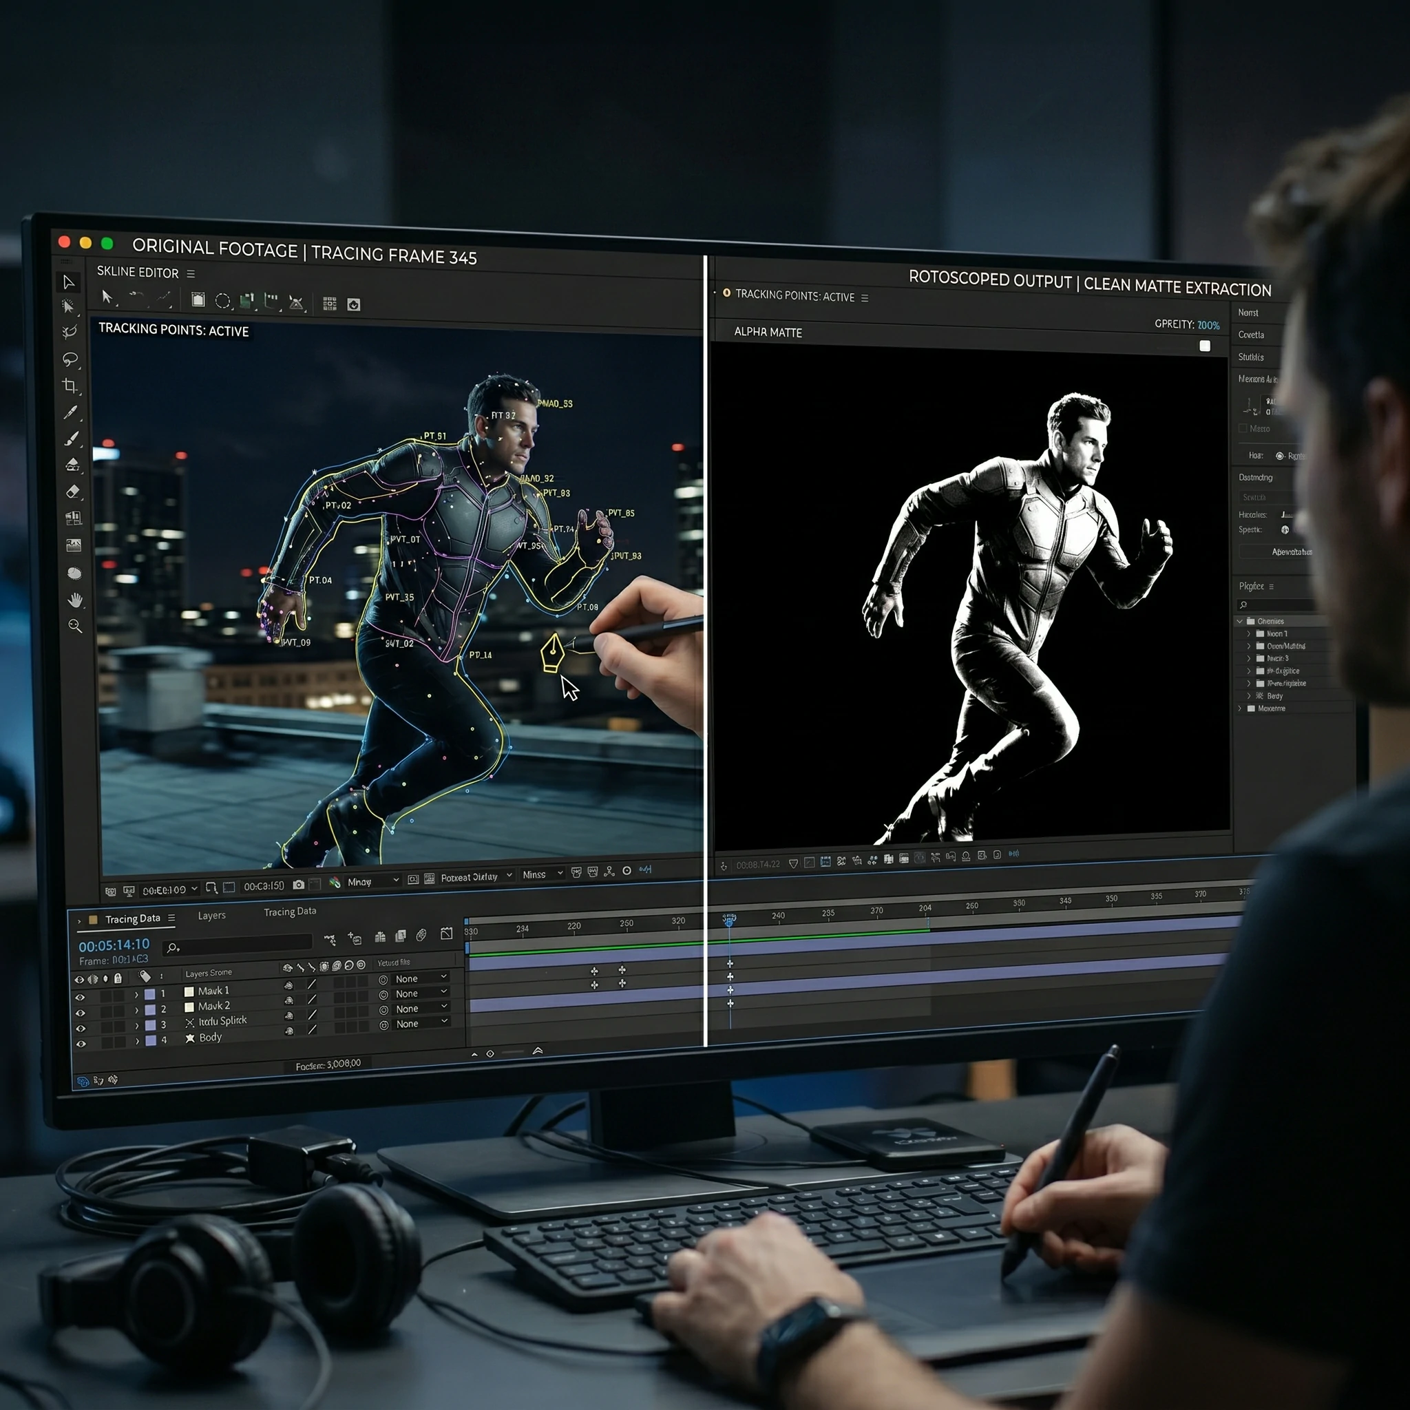Click the sparkle selection tool in left toolbar
The width and height of the screenshot is (1410, 1410).
pos(69,306)
